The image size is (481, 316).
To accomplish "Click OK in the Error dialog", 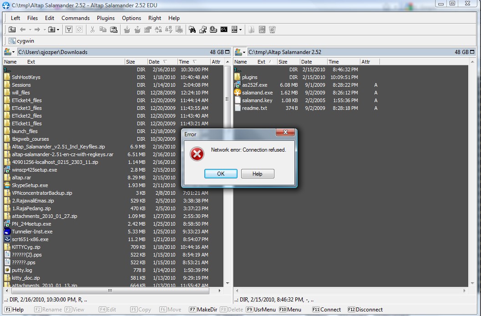I will (221, 173).
